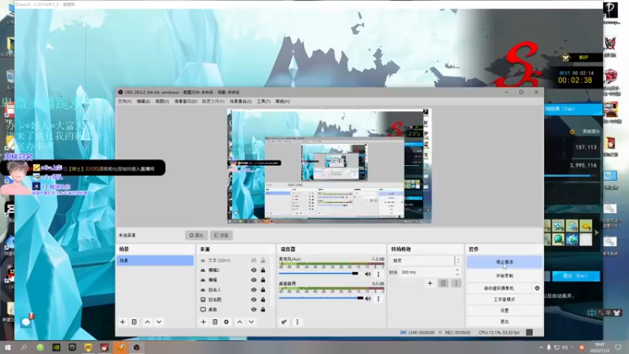The width and height of the screenshot is (629, 354).
Task: Move scene down with the down arrow in 场景 panel
Action: 159,322
